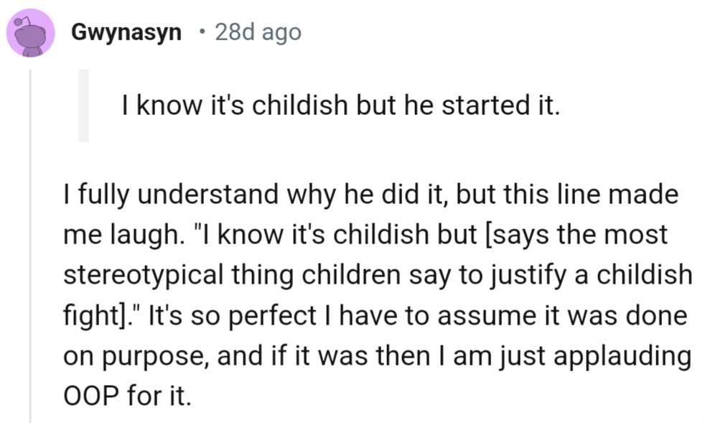Screen dimensions: 705x423
Task: Collapse the comment via the left thread line
Action: 29,244
